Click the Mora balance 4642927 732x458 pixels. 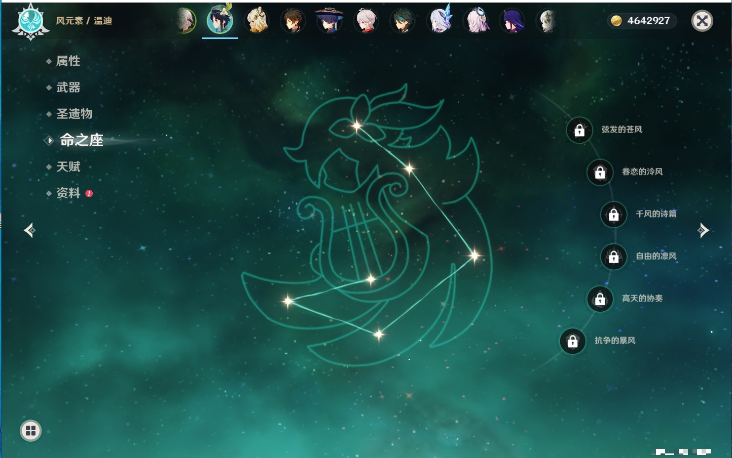pos(648,21)
